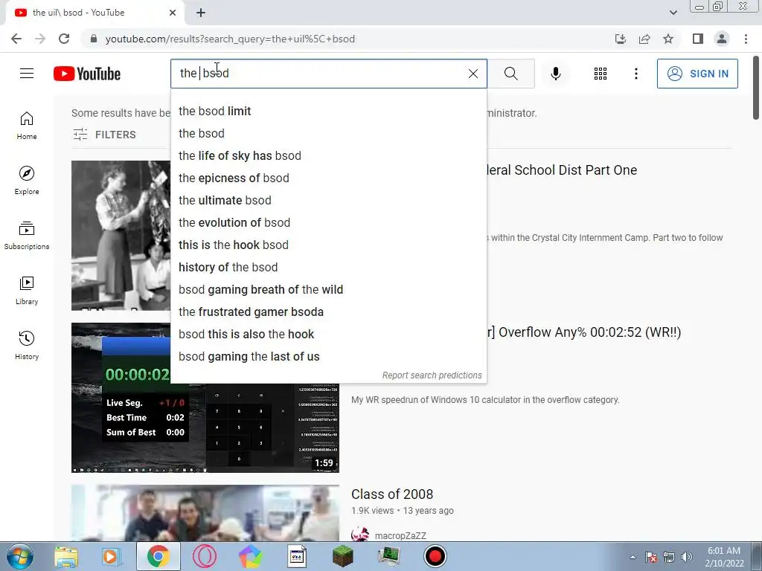Click the browser address bar URL
Viewport: 762px width, 571px height.
coord(230,39)
